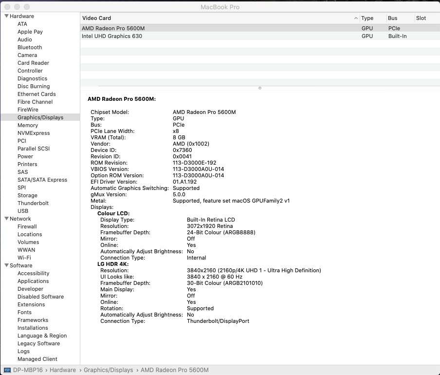Click the Video Card column header
The width and height of the screenshot is (440, 375).
coord(96,18)
